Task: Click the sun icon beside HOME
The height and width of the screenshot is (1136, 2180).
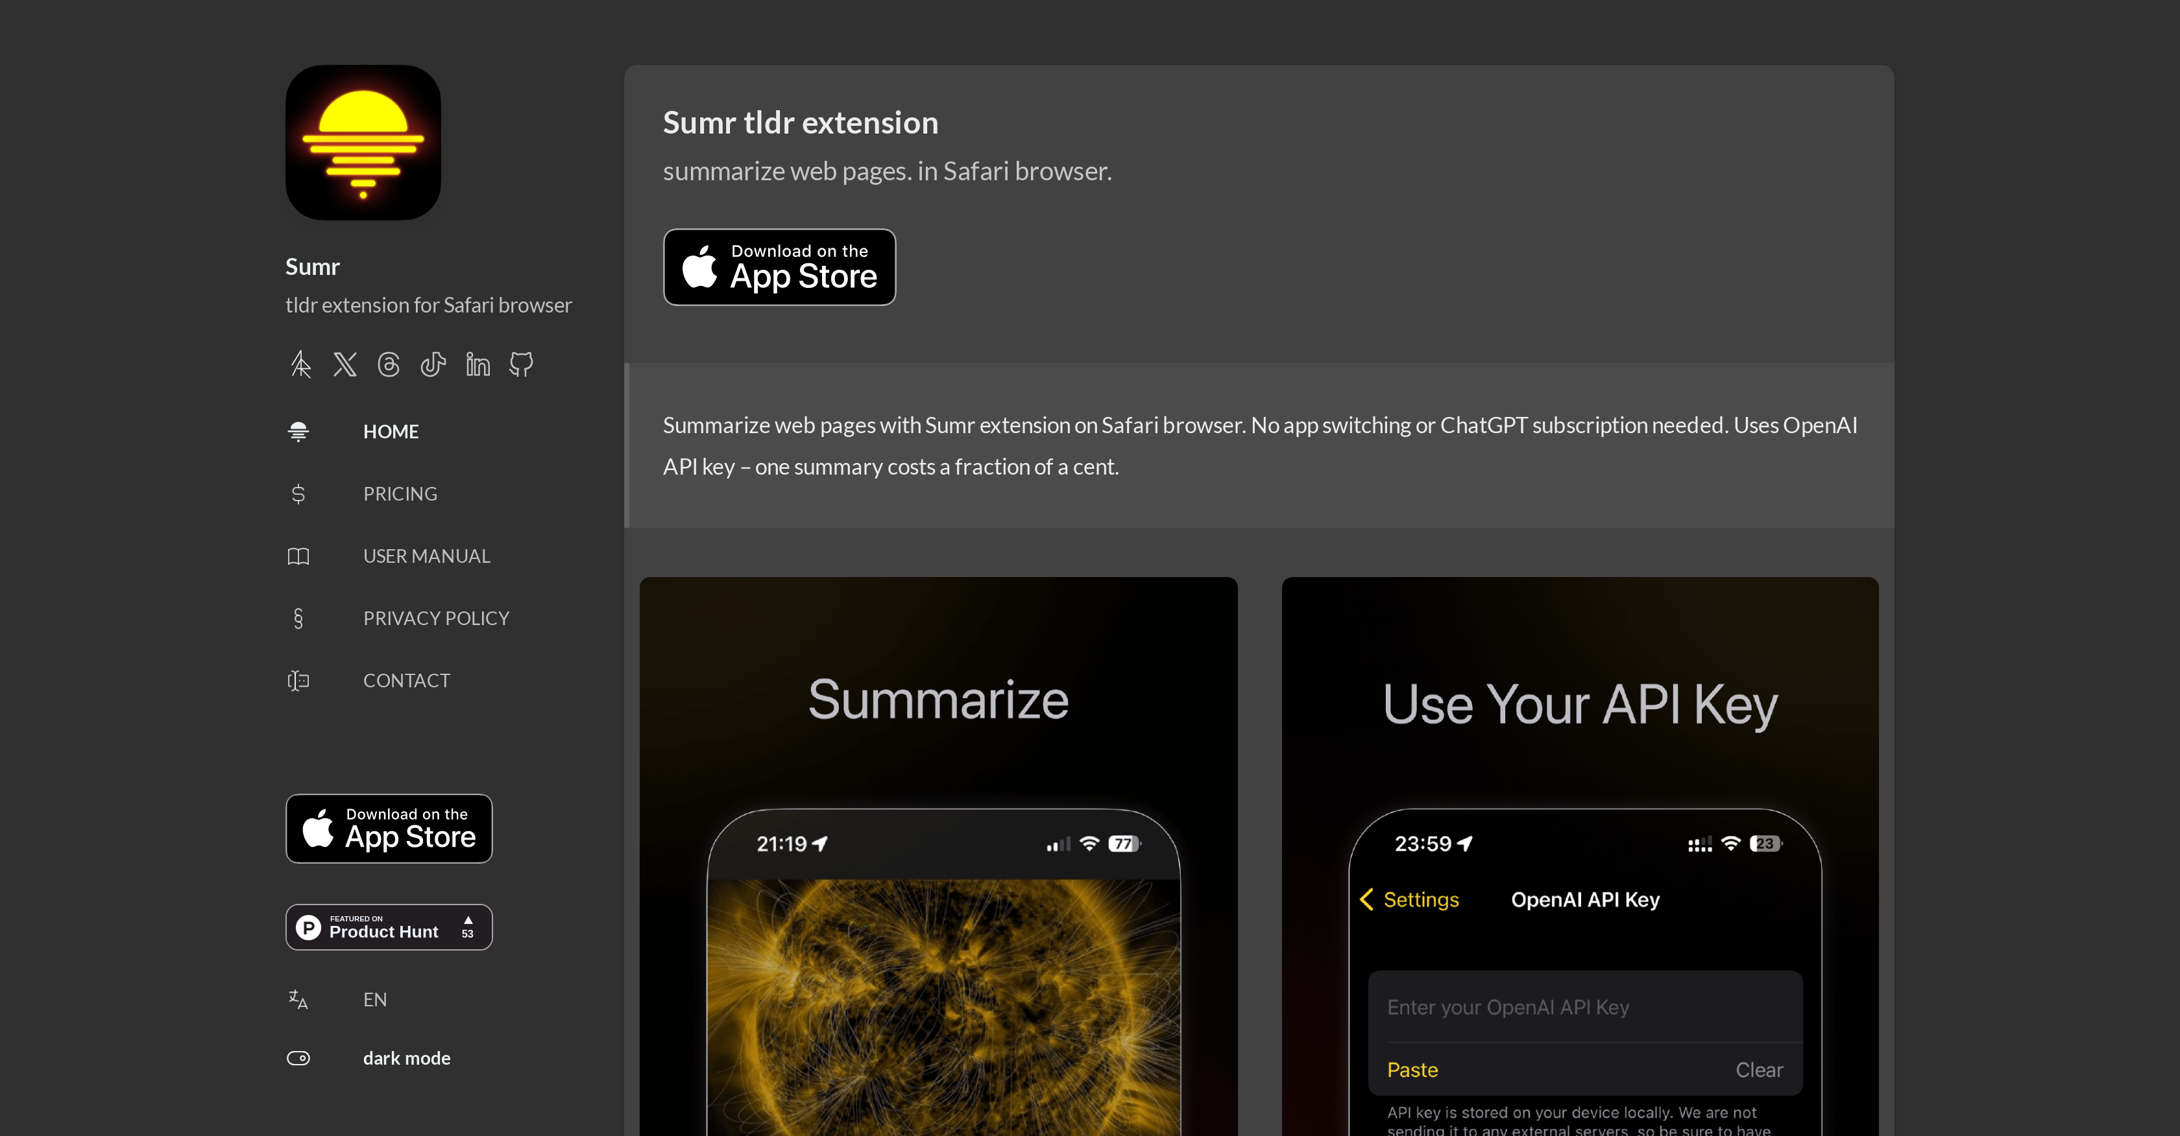Action: pos(298,431)
